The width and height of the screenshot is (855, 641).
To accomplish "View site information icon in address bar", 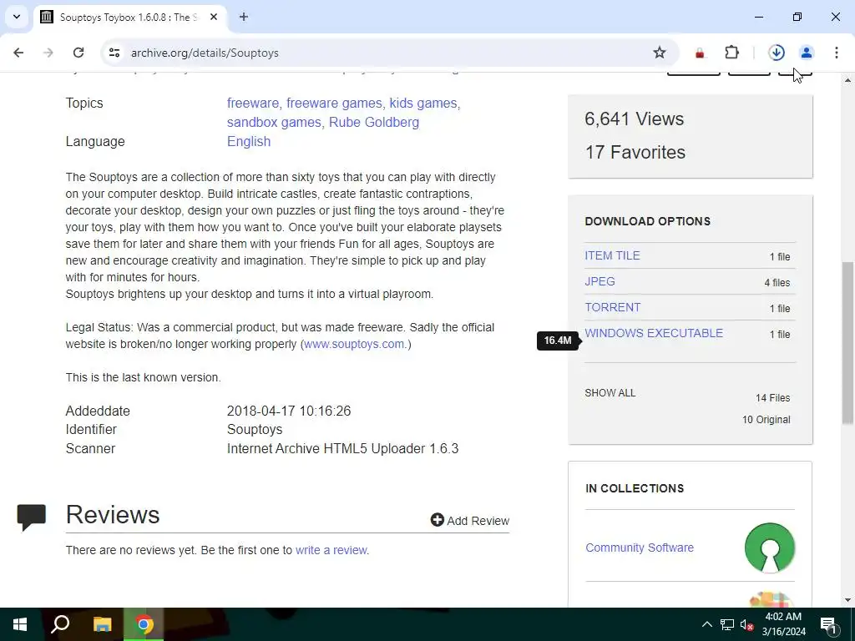I will point(114,53).
